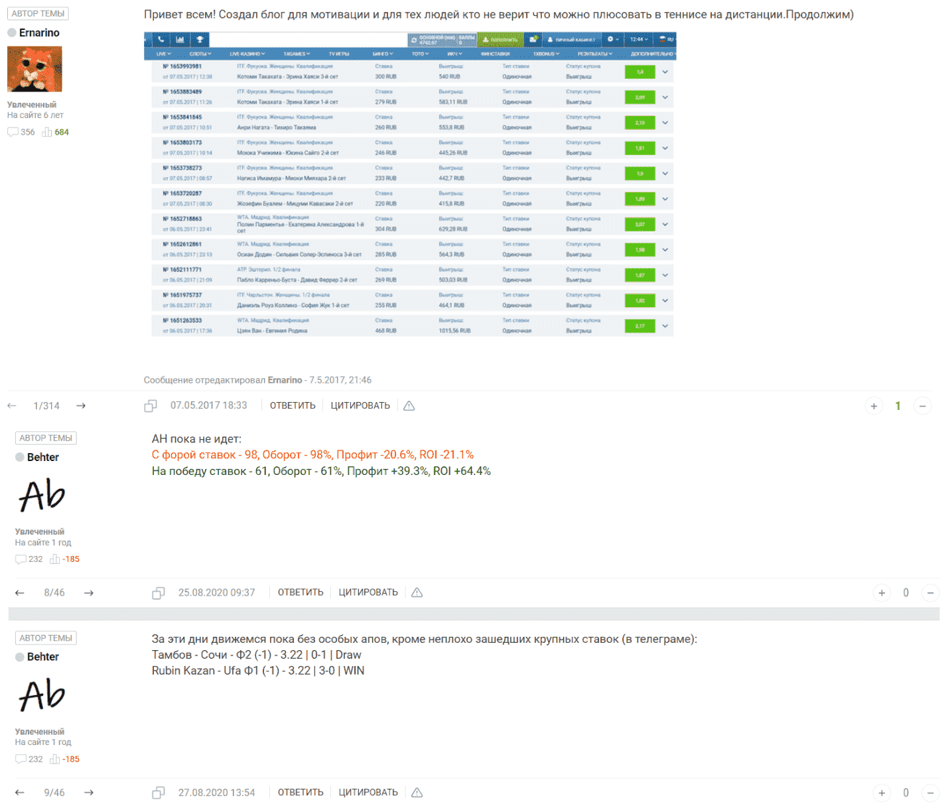The height and width of the screenshot is (804, 944).
Task: Enlarge the betting history screenshot image
Action: click(x=409, y=184)
